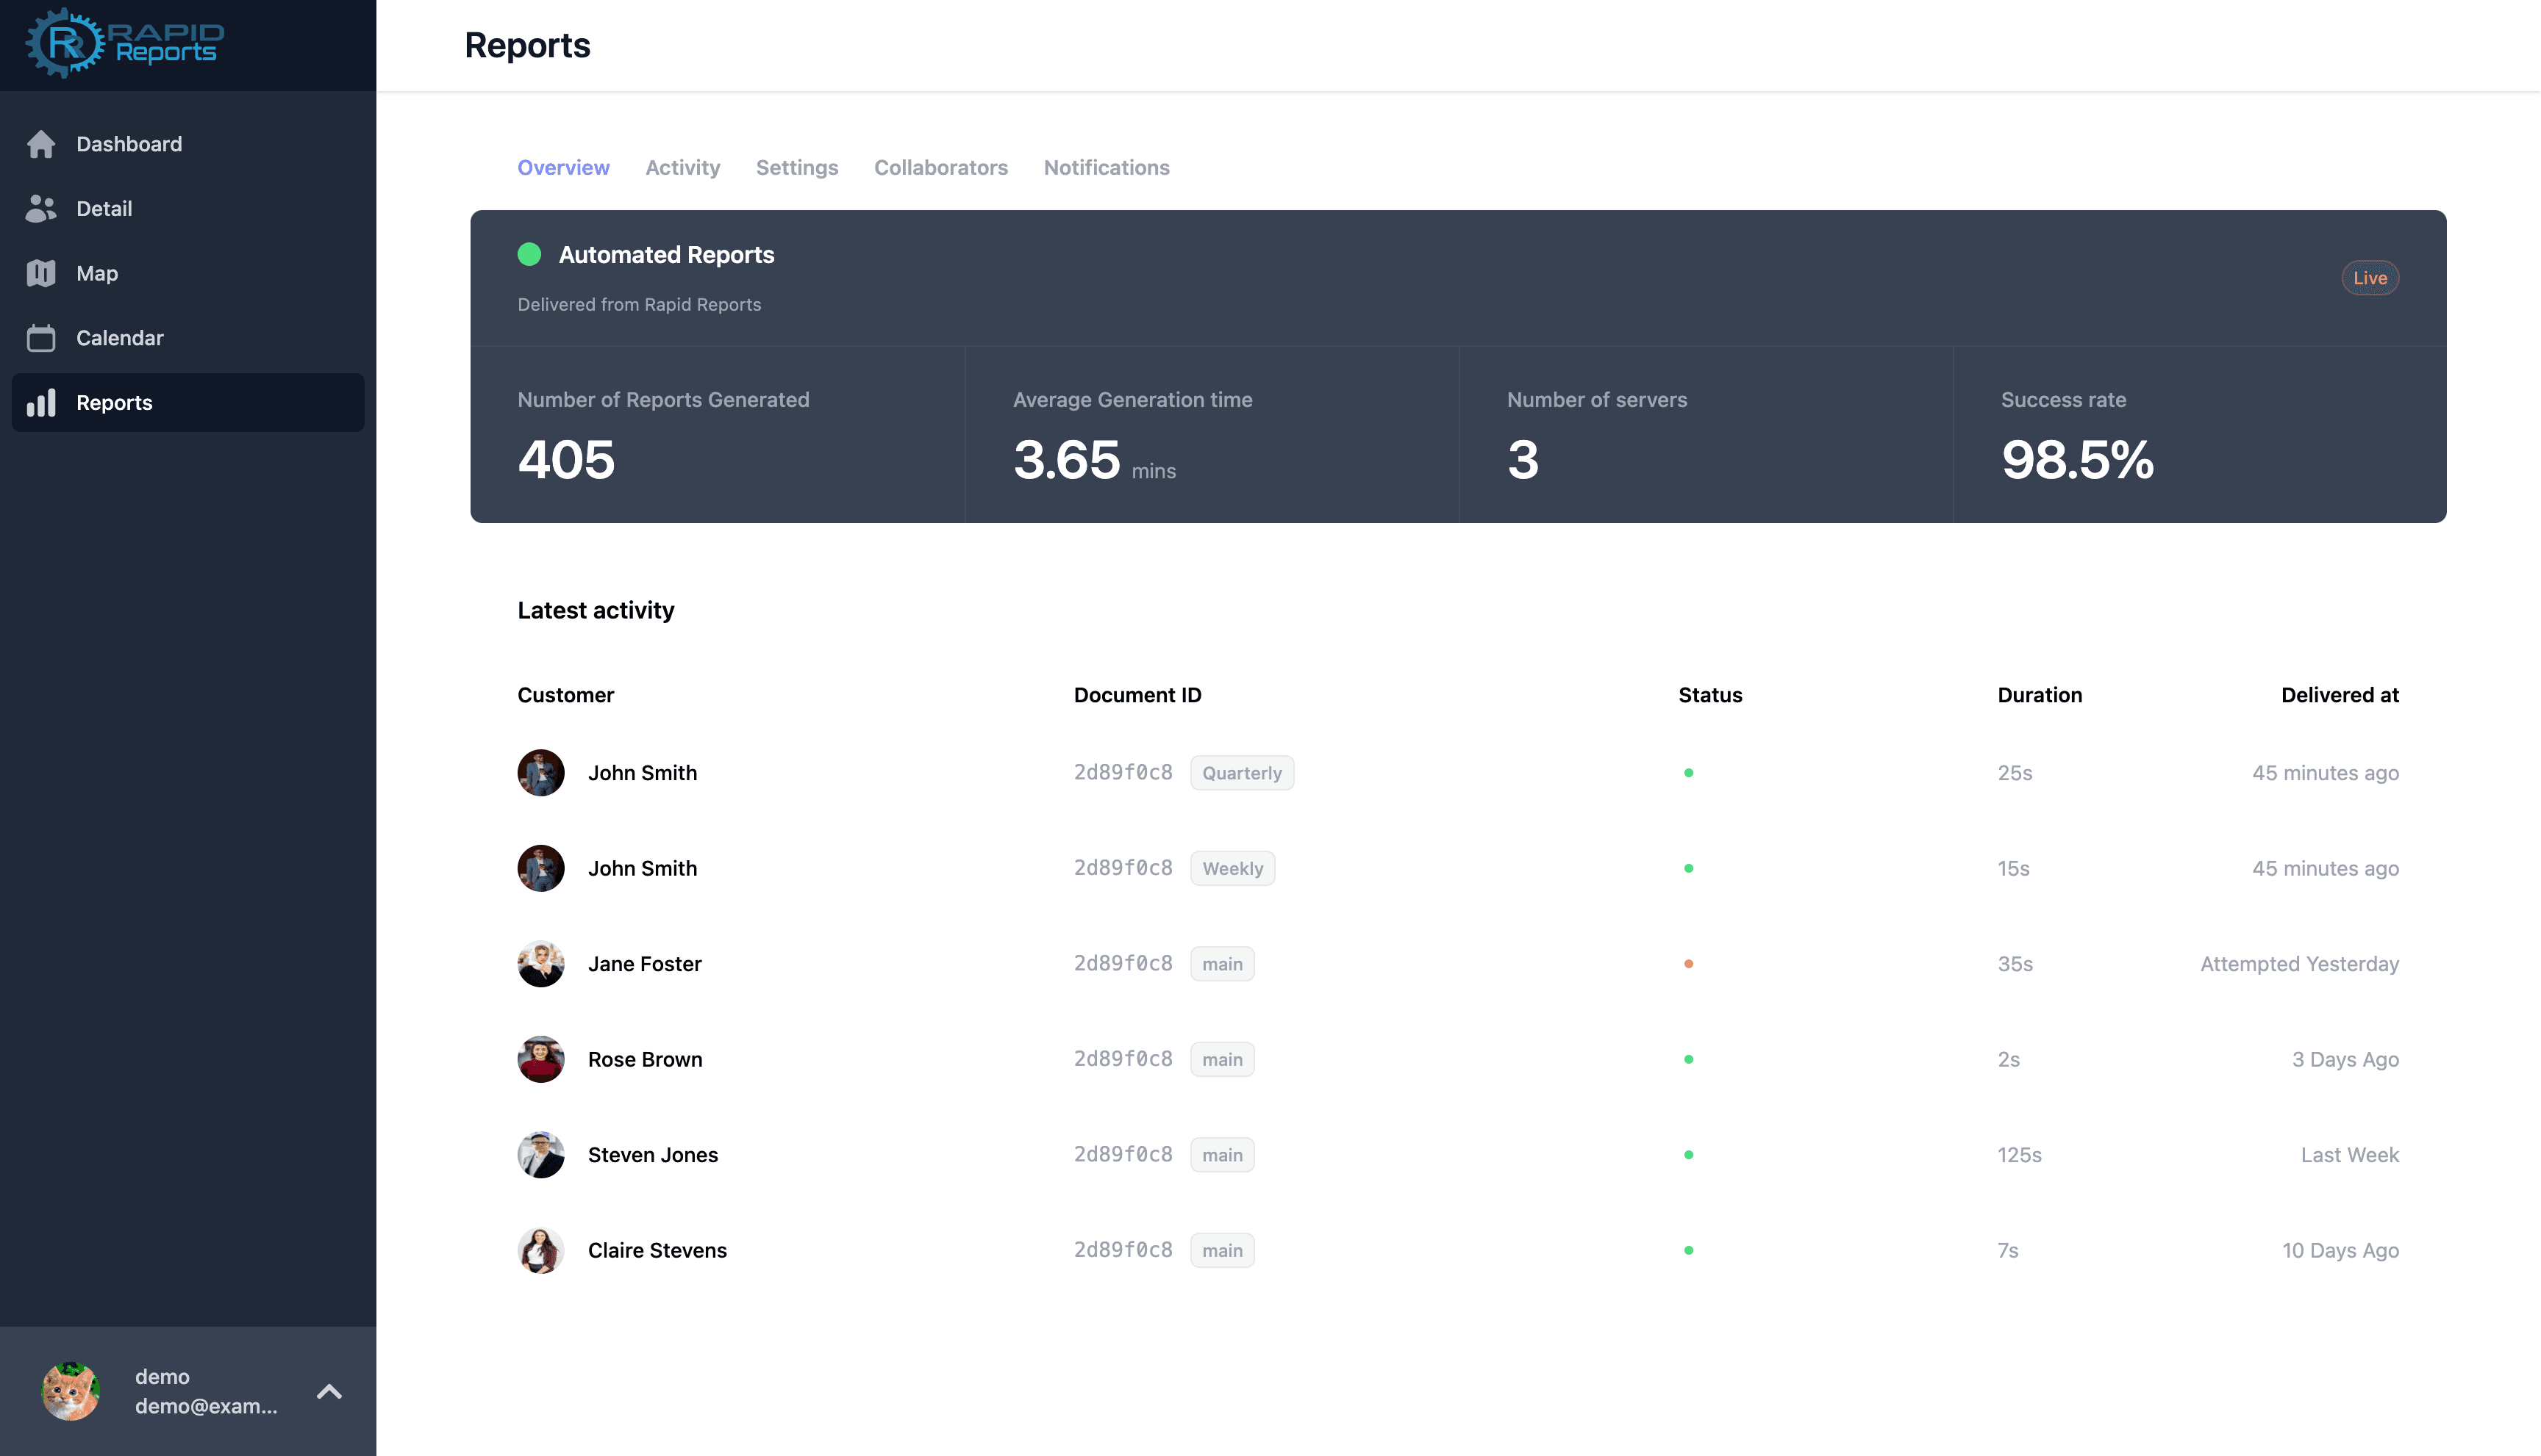Click the green Automated Reports status dot
This screenshot has width=2541, height=1456.
[529, 255]
